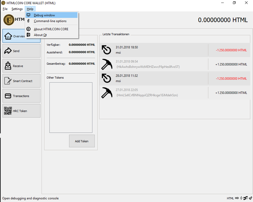Choose About Qt menu entry

click(52, 35)
